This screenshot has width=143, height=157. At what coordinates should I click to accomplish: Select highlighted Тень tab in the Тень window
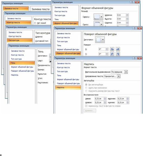(x=22, y=63)
